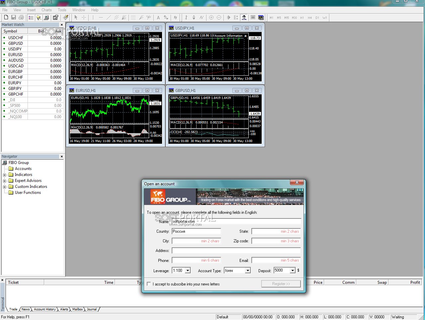Close the Terminal panel
The width and height of the screenshot is (425, 320).
[x=2, y=280]
